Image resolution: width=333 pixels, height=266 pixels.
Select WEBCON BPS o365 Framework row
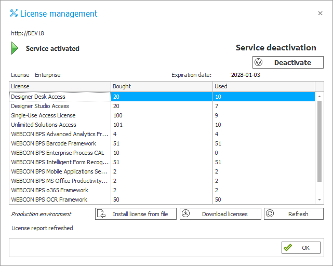(162, 190)
